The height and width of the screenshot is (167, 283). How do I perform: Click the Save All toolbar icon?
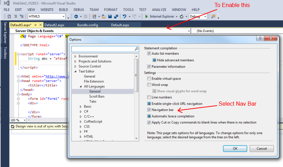pos(116,17)
